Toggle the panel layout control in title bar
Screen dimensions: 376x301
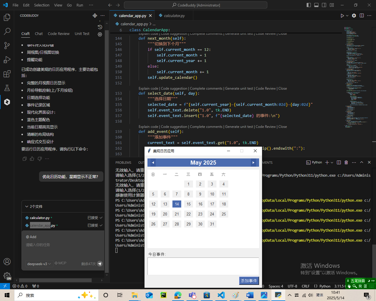[x=316, y=5]
